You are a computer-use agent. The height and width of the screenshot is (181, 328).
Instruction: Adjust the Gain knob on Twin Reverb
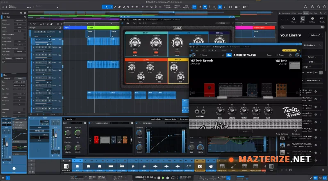pyautogui.click(x=220, y=111)
